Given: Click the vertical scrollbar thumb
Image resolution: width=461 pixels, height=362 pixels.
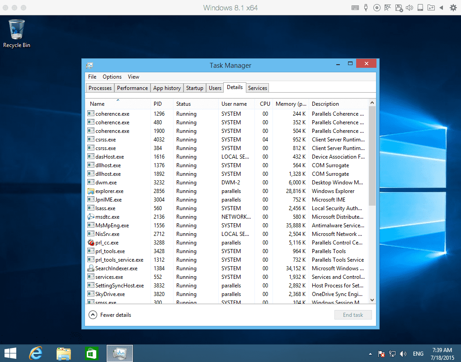Looking at the screenshot, I should 372,156.
